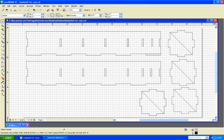Open the Arrange menu
Image resolution: width=224 pixels, height=140 pixels.
click(x=30, y=6)
